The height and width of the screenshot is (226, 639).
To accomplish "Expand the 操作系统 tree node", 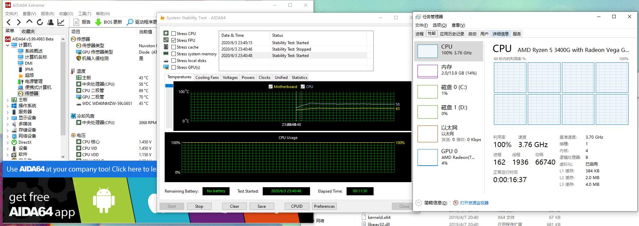I will pyautogui.click(x=8, y=106).
